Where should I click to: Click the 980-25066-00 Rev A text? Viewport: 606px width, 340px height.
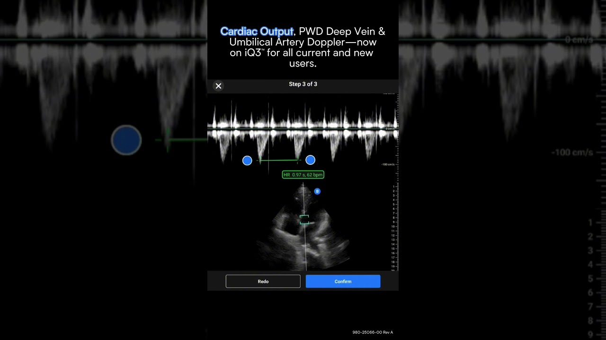[373, 332]
